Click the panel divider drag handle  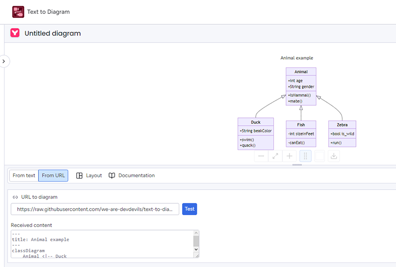click(x=297, y=165)
